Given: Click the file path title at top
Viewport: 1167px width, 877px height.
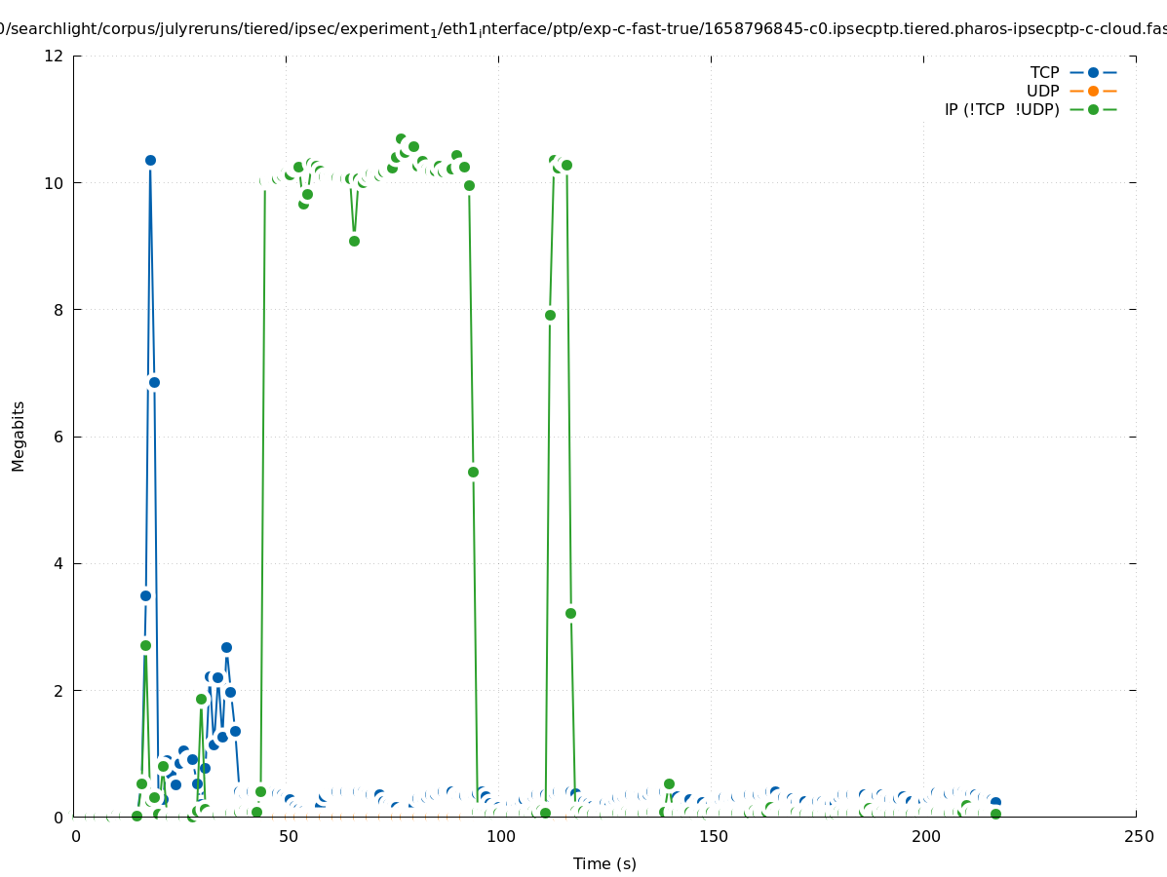Looking at the screenshot, I should (583, 29).
